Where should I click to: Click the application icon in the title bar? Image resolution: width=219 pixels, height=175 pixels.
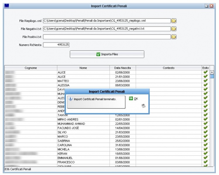7,6
